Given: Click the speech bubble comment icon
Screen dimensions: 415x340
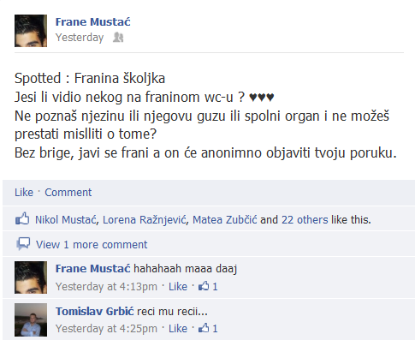Looking at the screenshot, I should (23, 244).
